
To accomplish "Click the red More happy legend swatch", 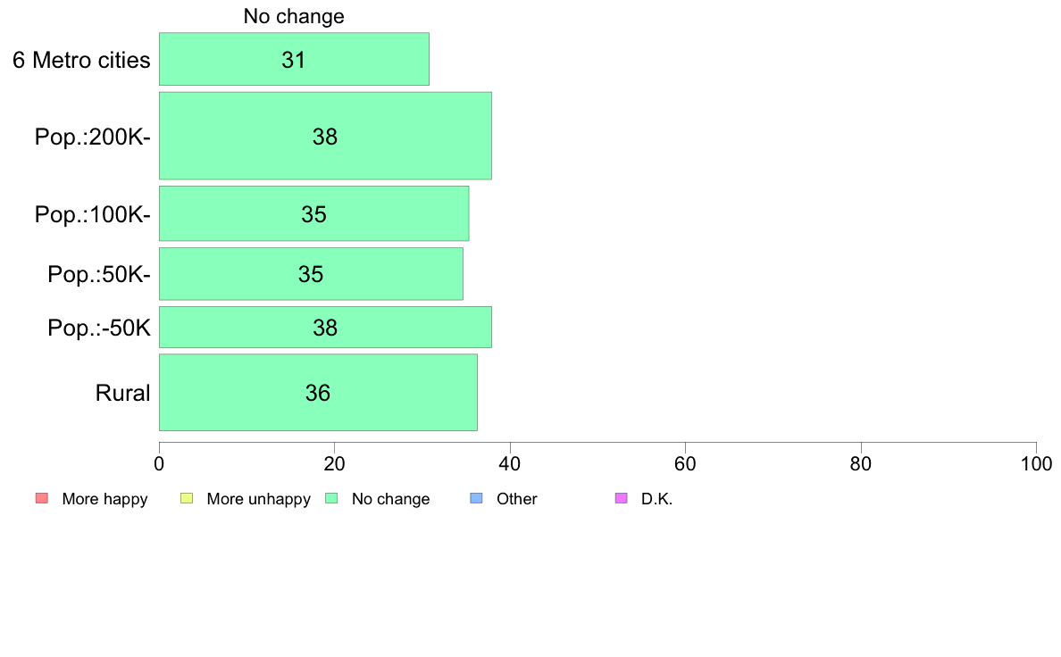I will (x=42, y=499).
